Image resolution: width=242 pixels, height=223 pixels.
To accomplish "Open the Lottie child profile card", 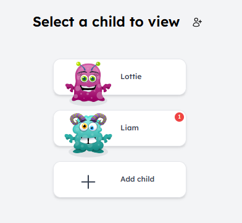I will tap(120, 77).
